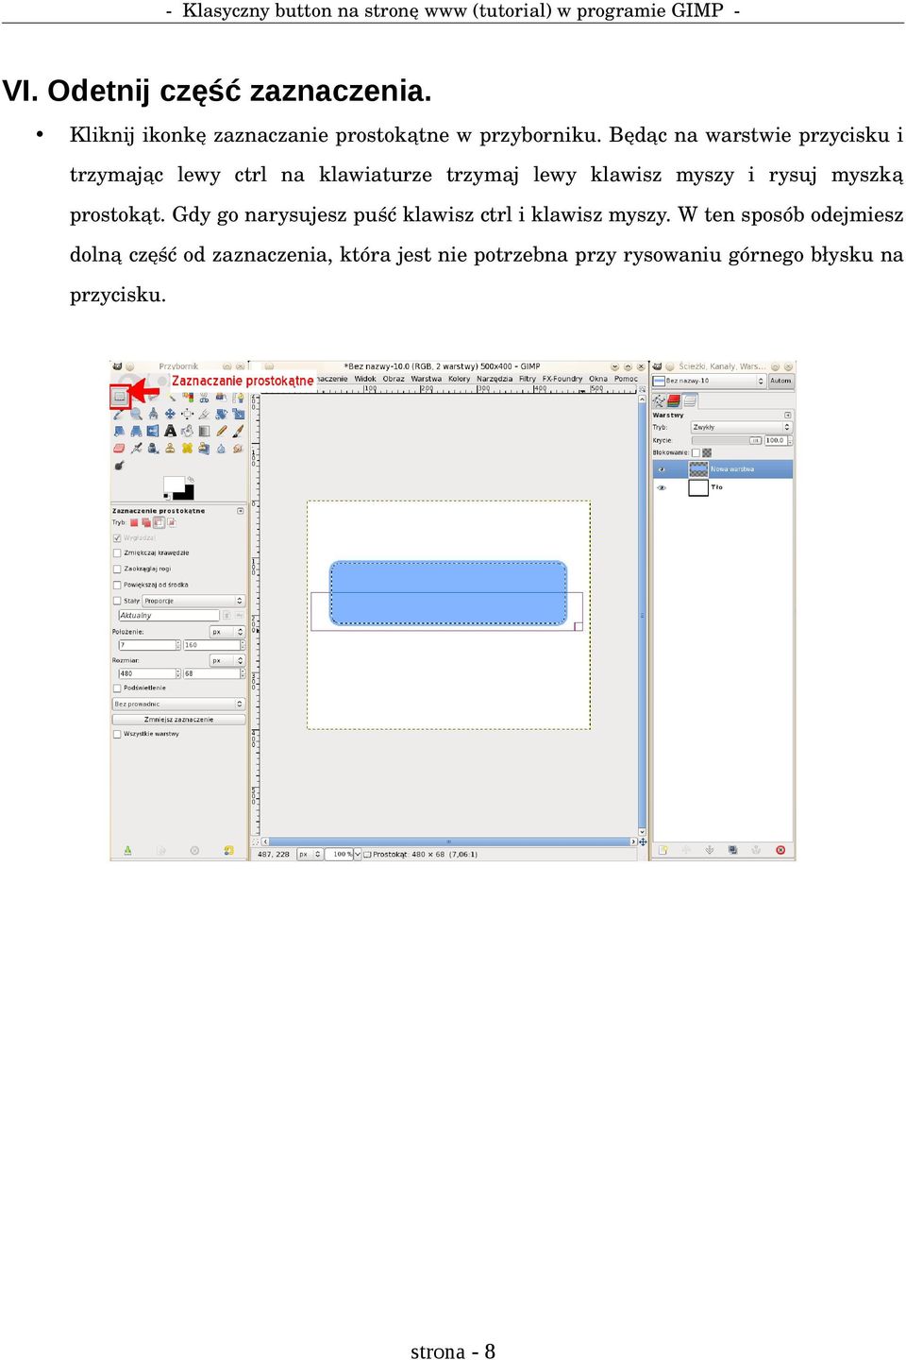
Task: Select the Dodge/Burn tool
Action: coord(119,466)
